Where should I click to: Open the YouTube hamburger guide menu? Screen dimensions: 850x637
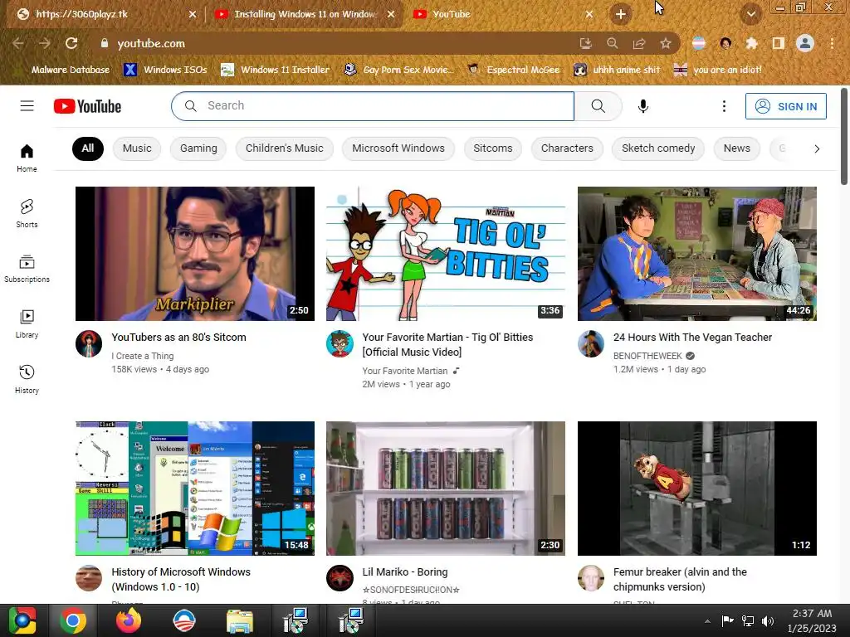click(27, 105)
